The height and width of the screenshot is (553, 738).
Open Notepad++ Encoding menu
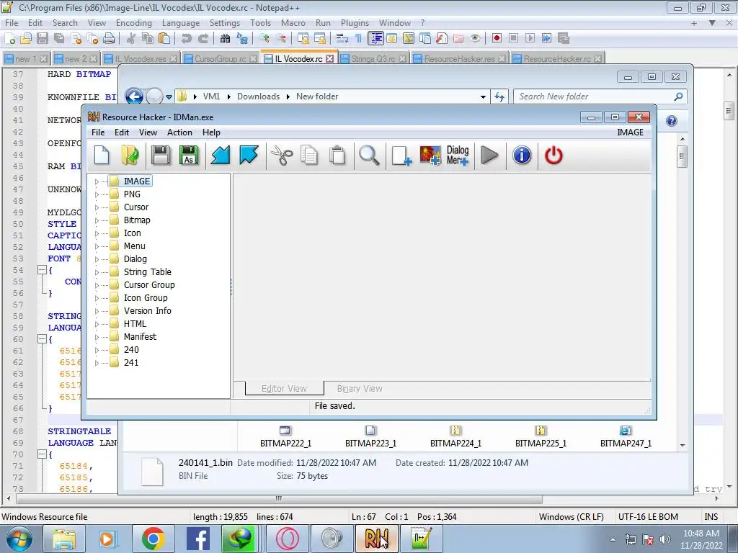134,22
